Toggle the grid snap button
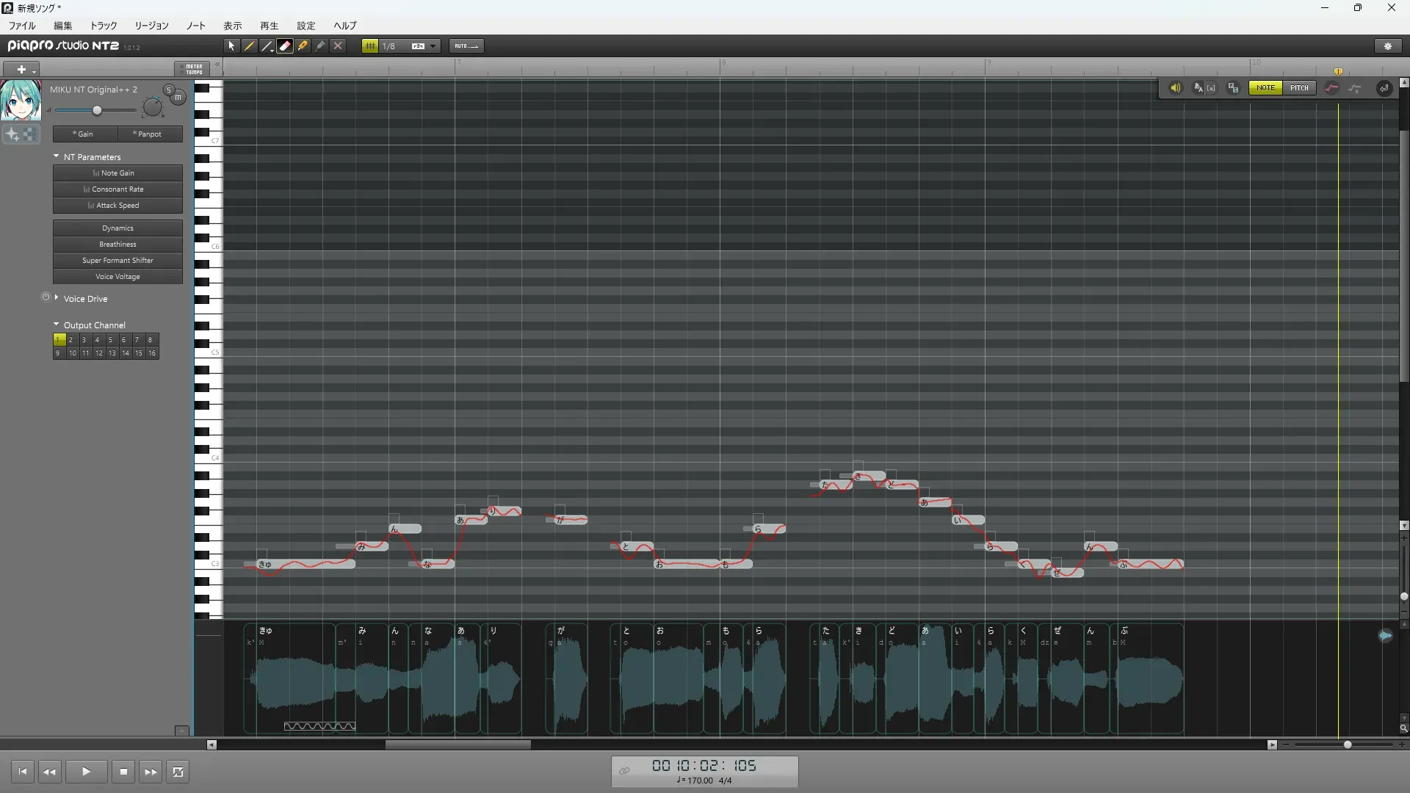 pyautogui.click(x=370, y=46)
